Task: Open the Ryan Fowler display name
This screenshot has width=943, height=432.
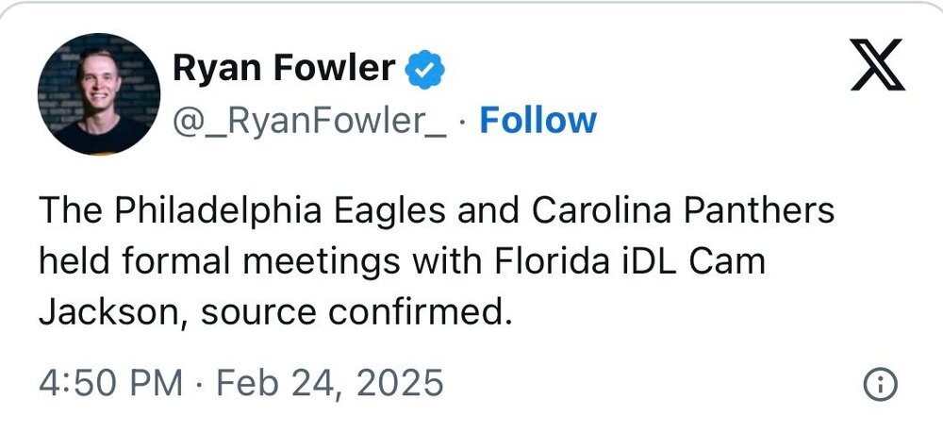Action: pyautogui.click(x=284, y=68)
